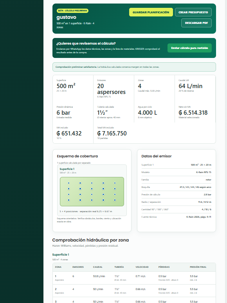Click the '₲ 651.432' IVA incluido value
The width and height of the screenshot is (227, 303).
click(69, 133)
